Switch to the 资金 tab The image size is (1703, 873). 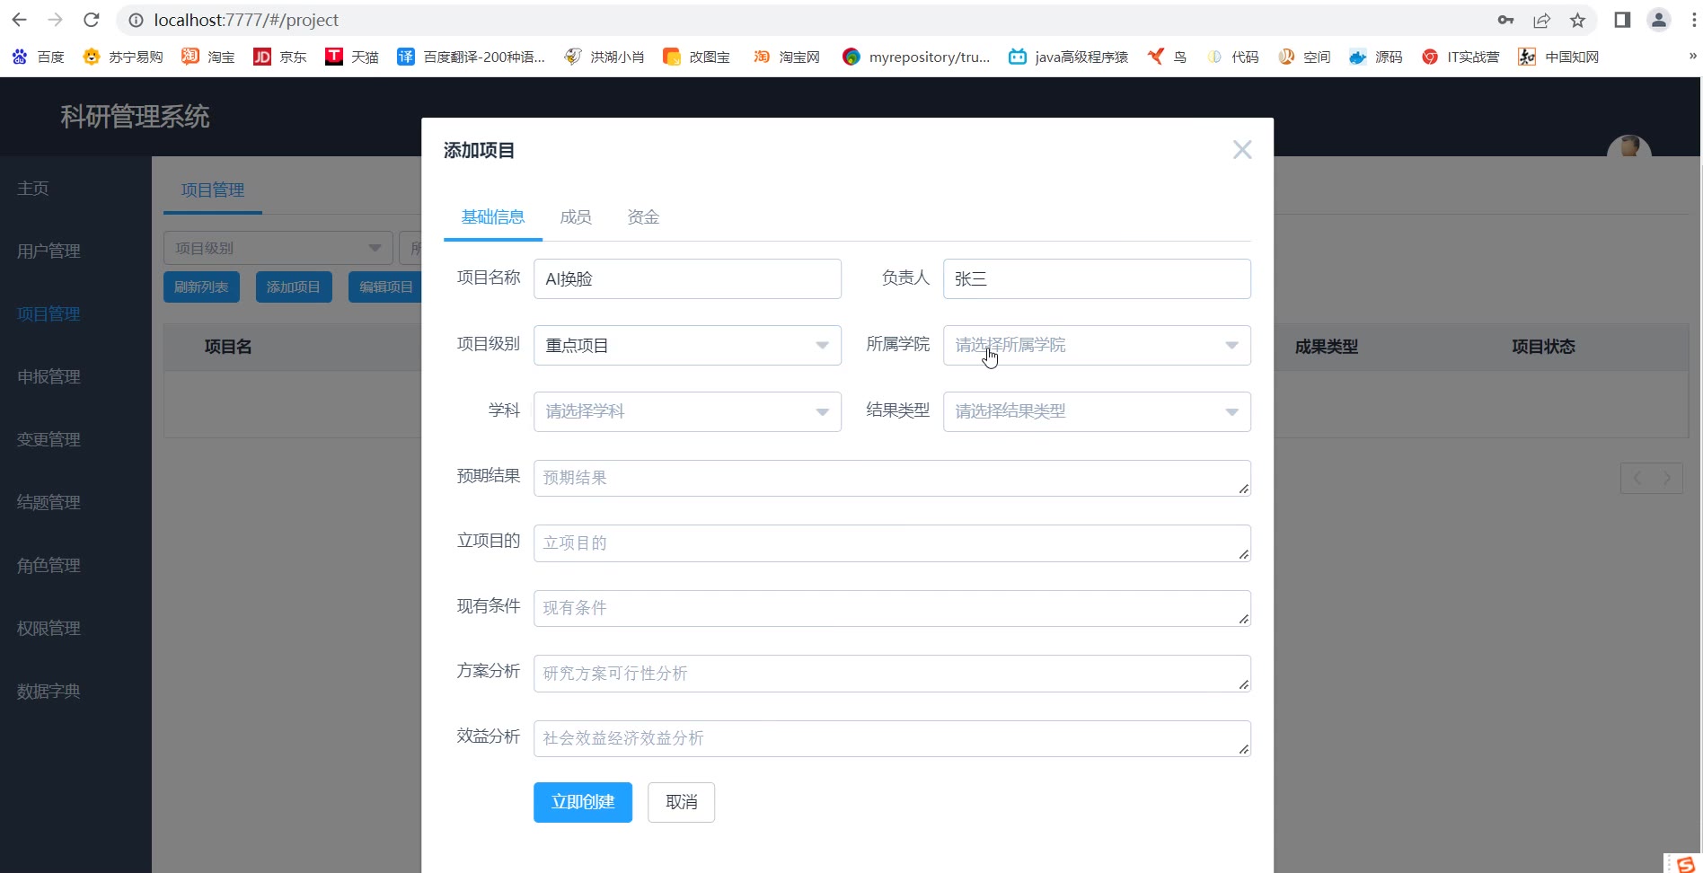pos(643,217)
